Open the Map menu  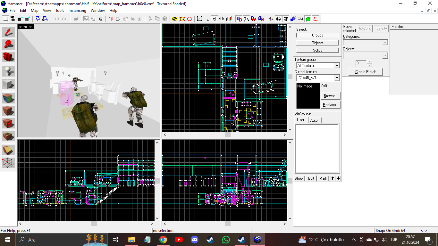click(35, 10)
